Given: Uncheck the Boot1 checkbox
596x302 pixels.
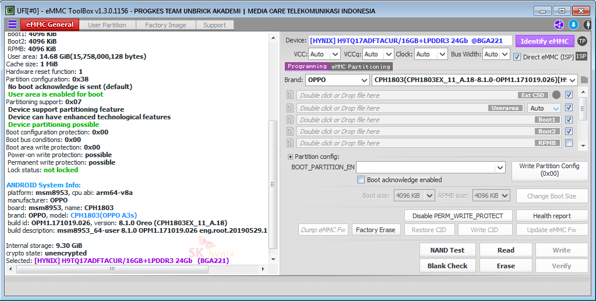Looking at the screenshot, I should (x=569, y=119).
